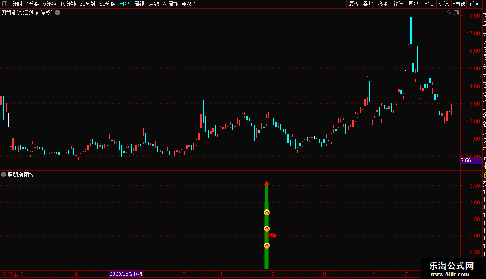This screenshot has height=279, width=486.
Task: Click the 18.00 price axis label
Action: point(473,16)
